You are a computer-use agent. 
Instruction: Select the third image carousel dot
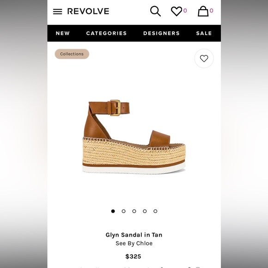134,211
